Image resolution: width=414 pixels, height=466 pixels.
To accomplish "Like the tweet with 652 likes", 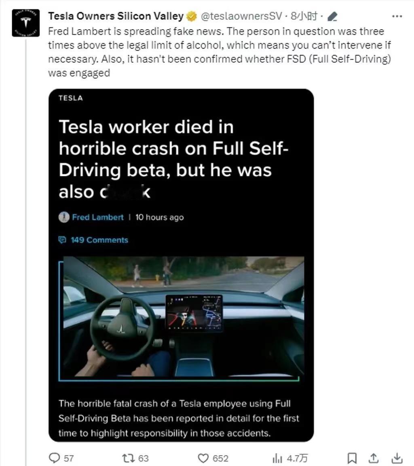I will click(x=213, y=458).
